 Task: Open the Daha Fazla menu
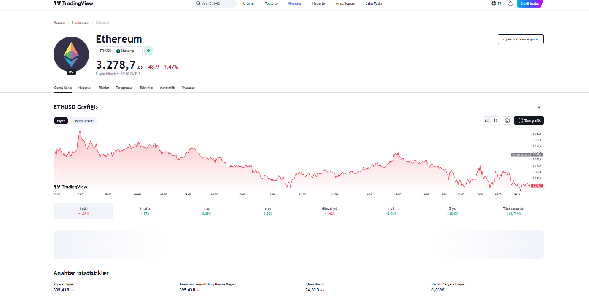[x=374, y=3]
